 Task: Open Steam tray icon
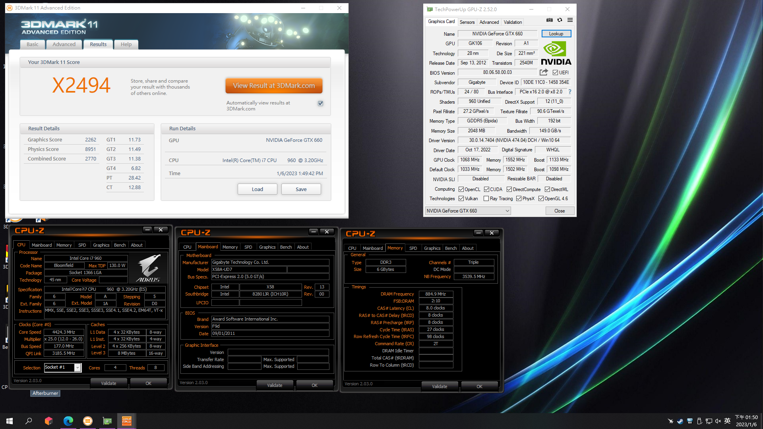(680, 421)
